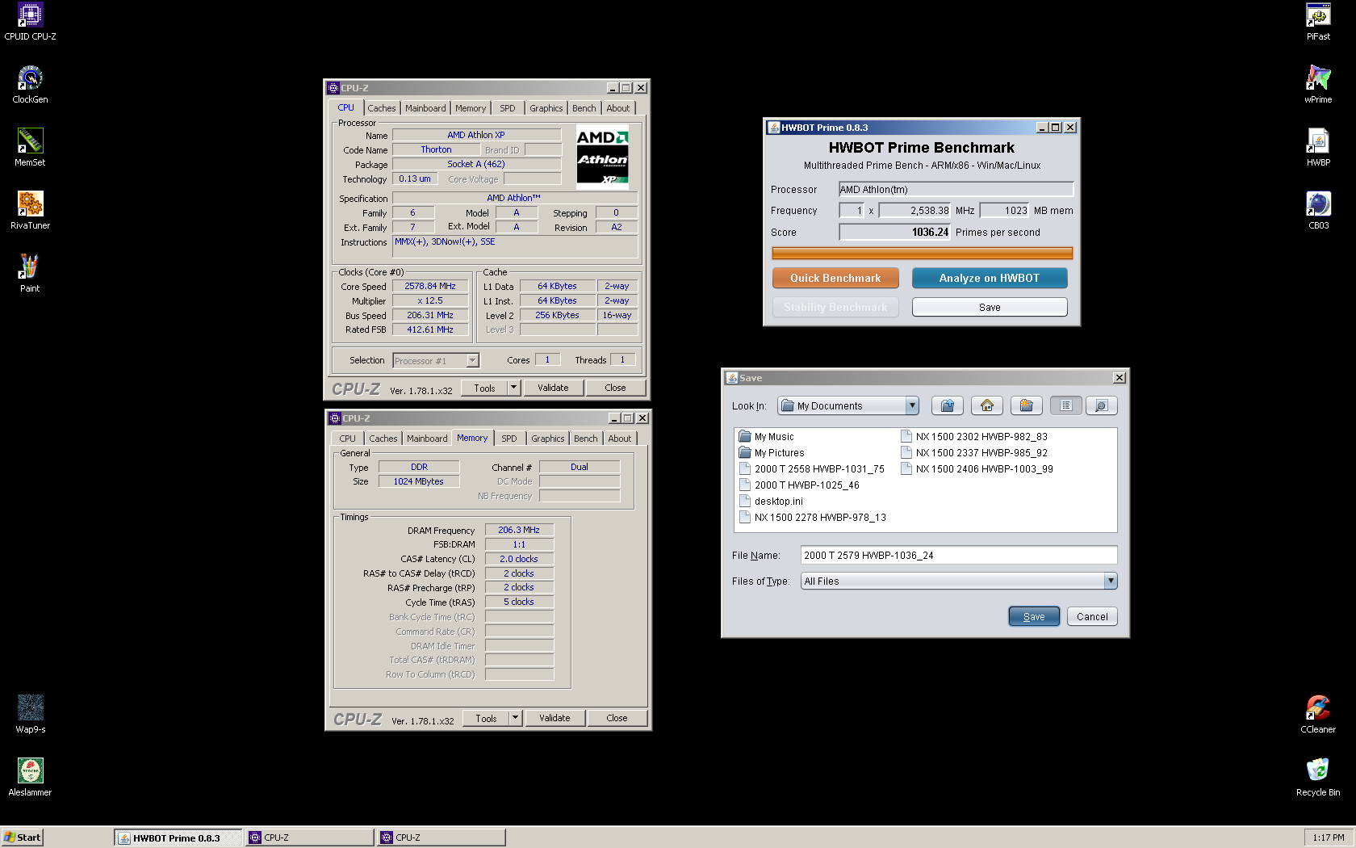Image resolution: width=1356 pixels, height=848 pixels.
Task: Switch to Mainboard tab in top CPU-Z window
Action: (x=425, y=108)
